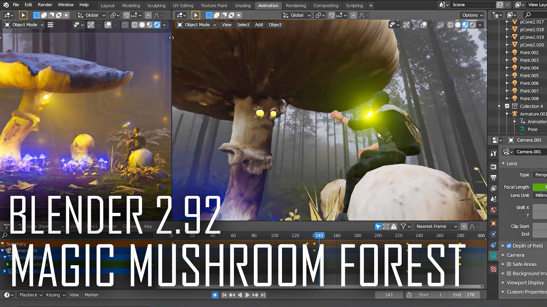The height and width of the screenshot is (307, 547).
Task: Toggle Collection 4 visibility checkbox in outliner
Action: click(x=507, y=106)
